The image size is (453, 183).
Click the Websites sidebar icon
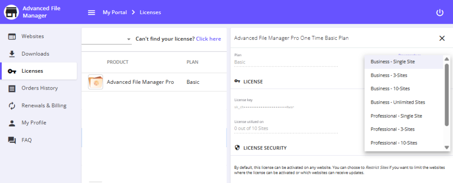click(12, 37)
